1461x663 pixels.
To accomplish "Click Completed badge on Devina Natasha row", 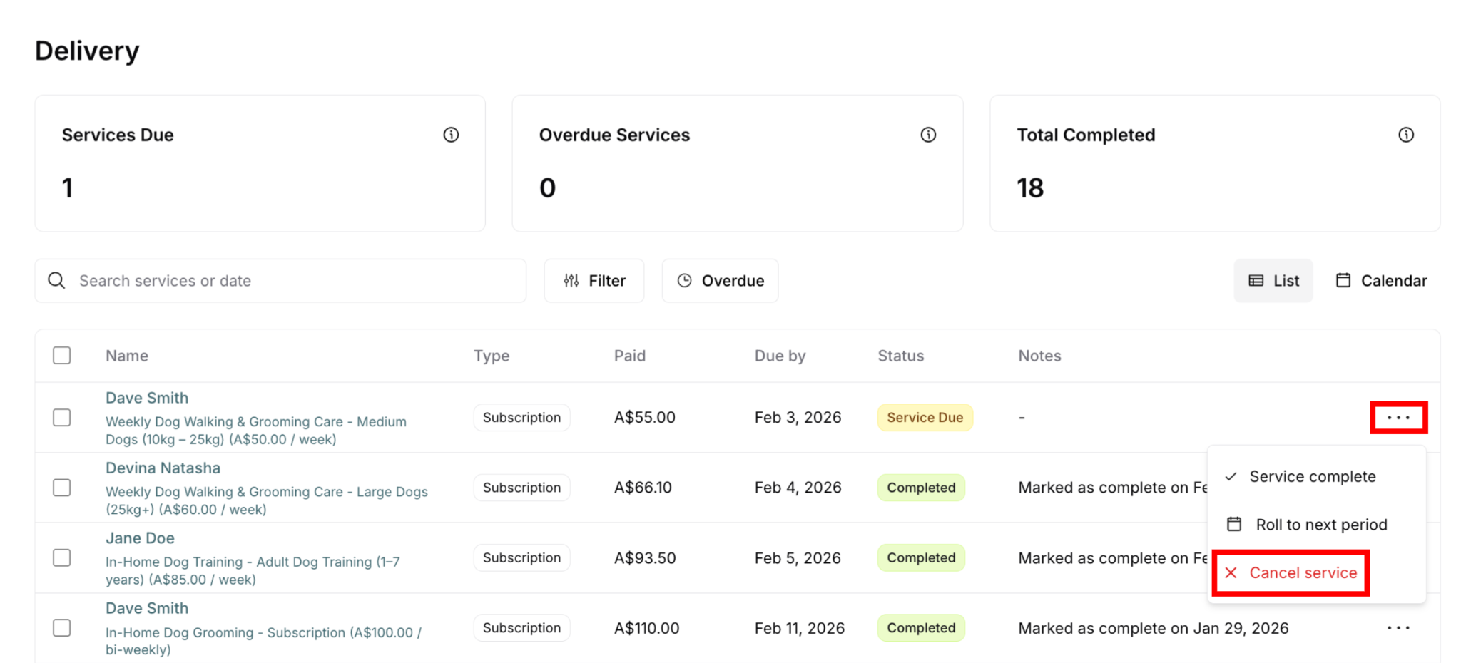I will point(921,488).
